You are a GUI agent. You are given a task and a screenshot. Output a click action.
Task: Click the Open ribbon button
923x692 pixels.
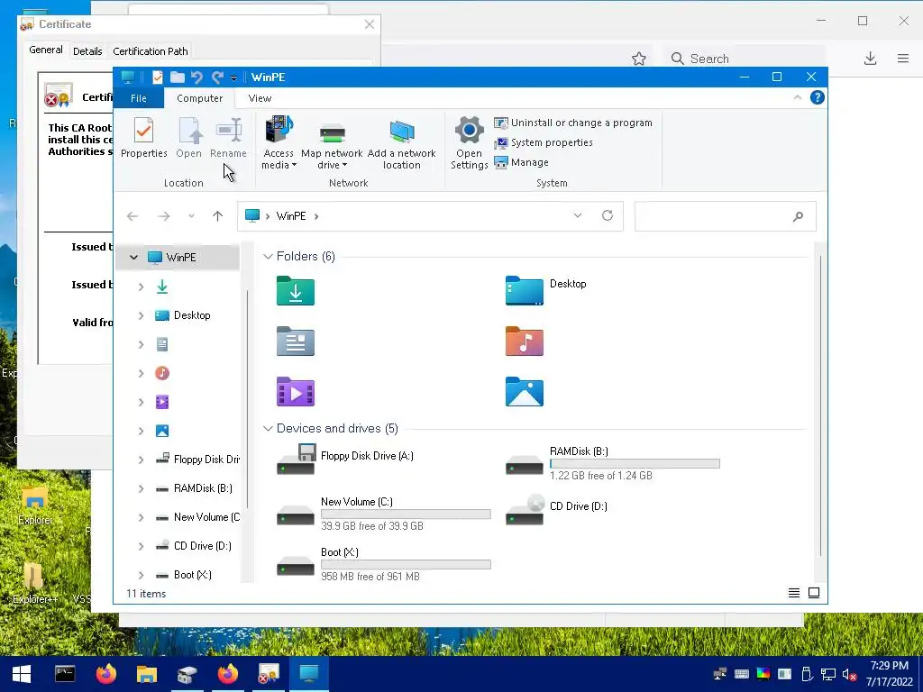click(189, 138)
